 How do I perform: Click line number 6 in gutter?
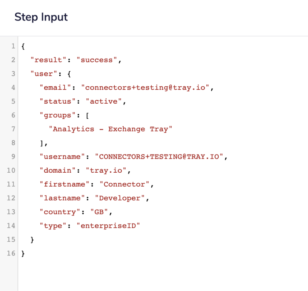[x=13, y=115]
